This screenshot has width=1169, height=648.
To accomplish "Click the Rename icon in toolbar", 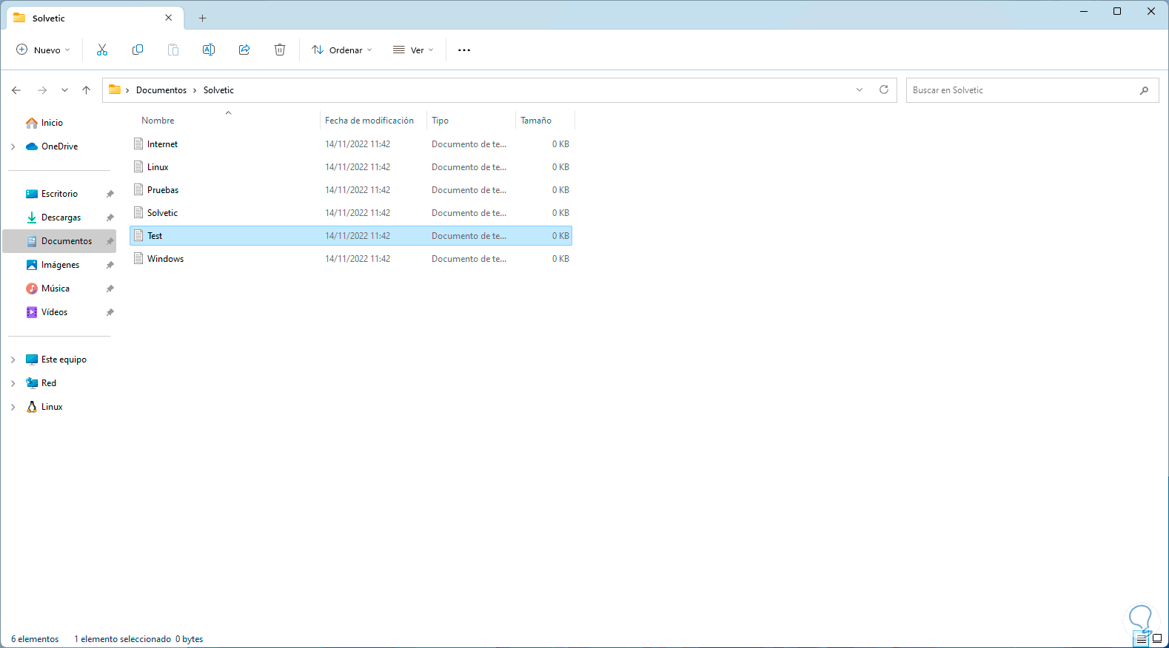I will coord(209,50).
